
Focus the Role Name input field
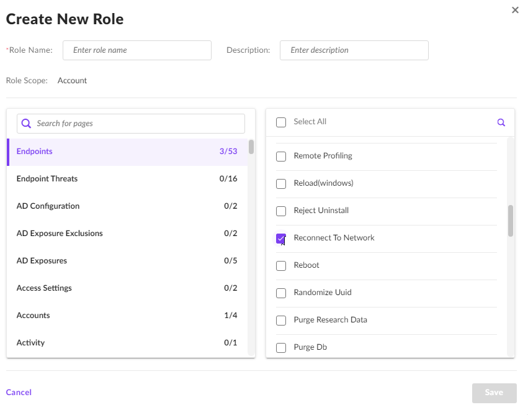(137, 50)
